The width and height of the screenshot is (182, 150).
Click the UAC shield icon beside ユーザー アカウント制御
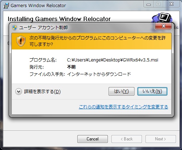pos(15,28)
